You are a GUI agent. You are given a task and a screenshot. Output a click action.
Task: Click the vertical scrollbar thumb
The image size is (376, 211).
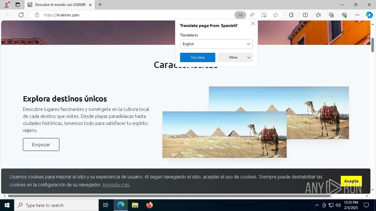tap(372, 45)
